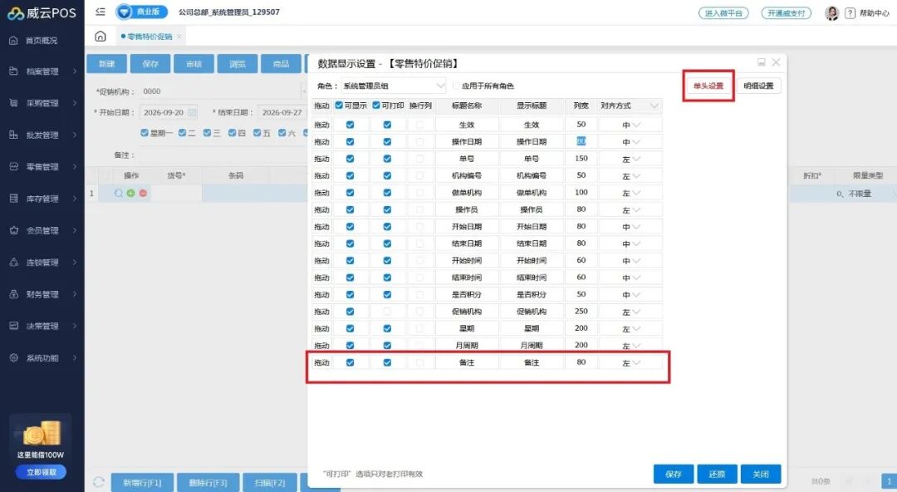897x492 pixels.
Task: Click the 采购管理 cart icon in the sidebar
Action: pyautogui.click(x=14, y=103)
